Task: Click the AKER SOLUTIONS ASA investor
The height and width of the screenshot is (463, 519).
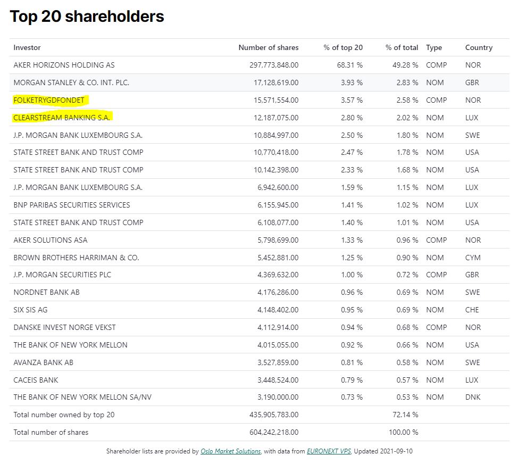Action: [51, 240]
